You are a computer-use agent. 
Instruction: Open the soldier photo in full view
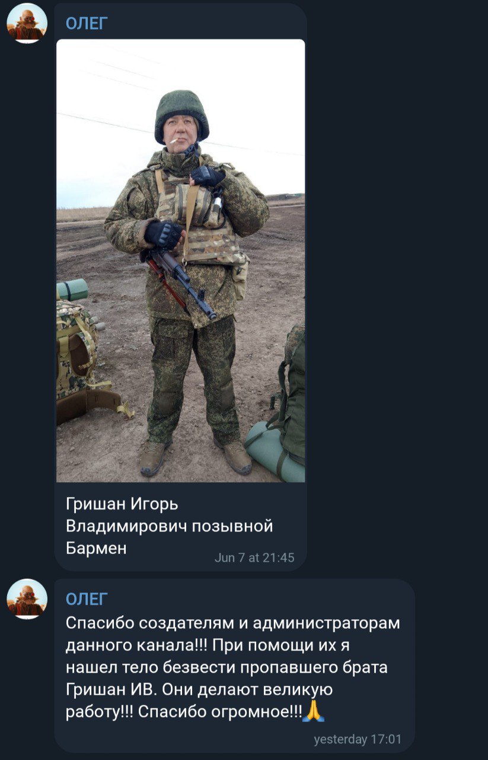(180, 261)
